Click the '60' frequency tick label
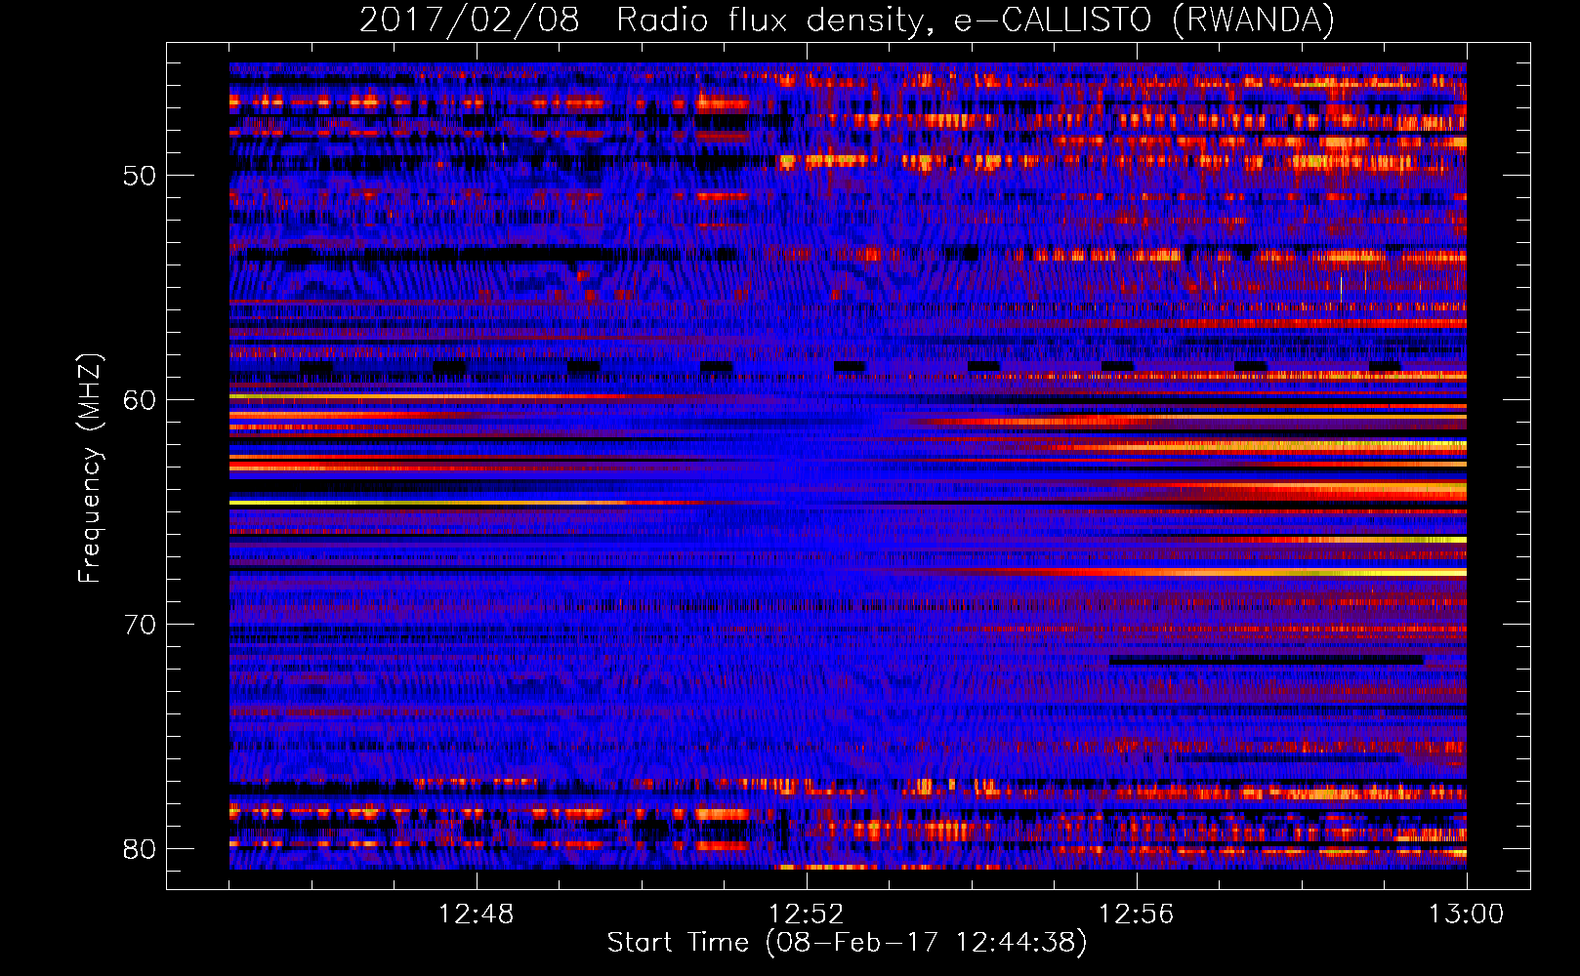Image resolution: width=1580 pixels, height=976 pixels. (139, 400)
